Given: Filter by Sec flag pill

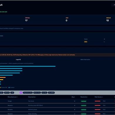Looking at the screenshot, I should click(44, 93).
